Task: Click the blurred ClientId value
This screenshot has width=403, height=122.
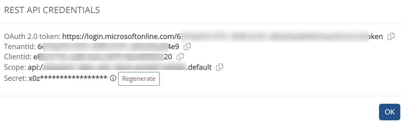Action: 102,57
